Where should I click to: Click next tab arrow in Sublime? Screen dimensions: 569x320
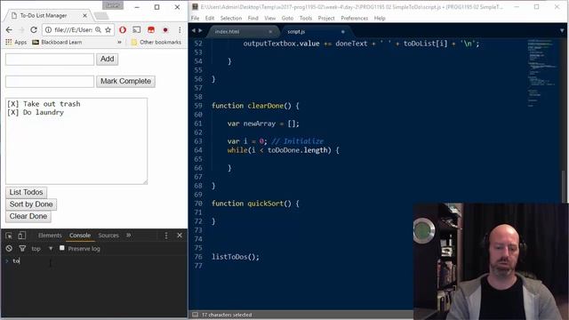(200, 30)
